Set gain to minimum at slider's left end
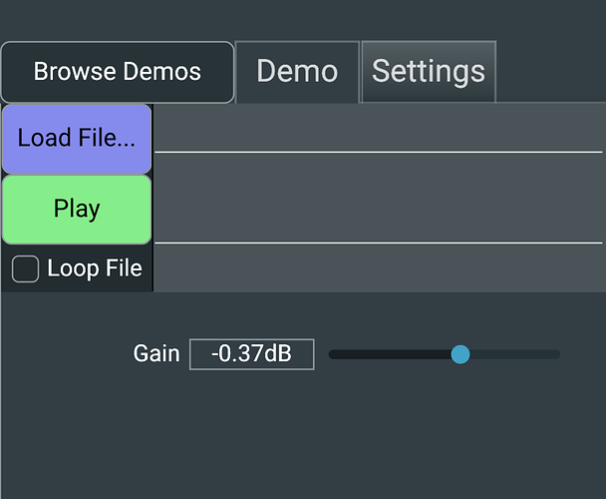The image size is (606, 499). coord(332,354)
